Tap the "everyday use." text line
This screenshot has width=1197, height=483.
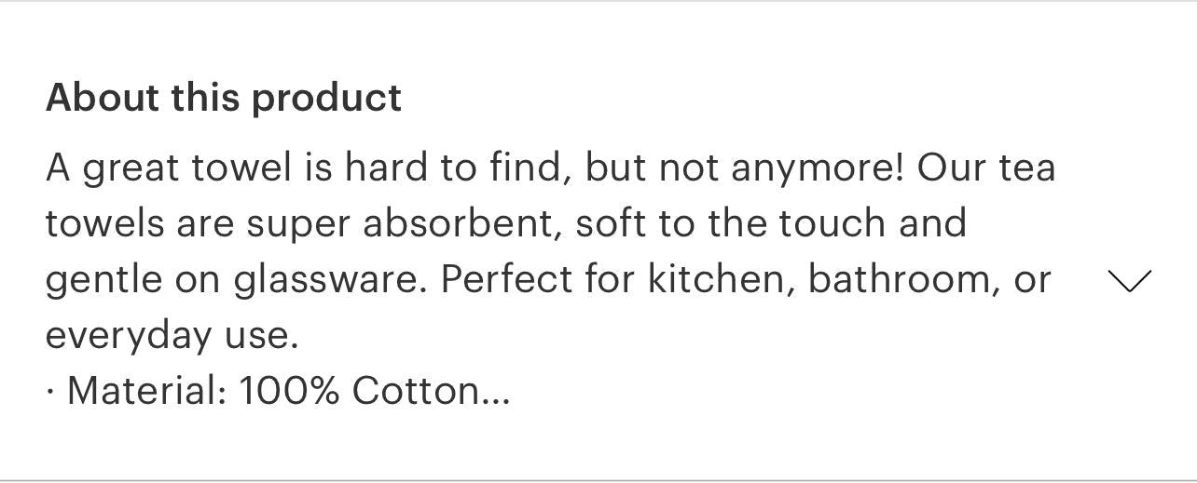tap(172, 336)
